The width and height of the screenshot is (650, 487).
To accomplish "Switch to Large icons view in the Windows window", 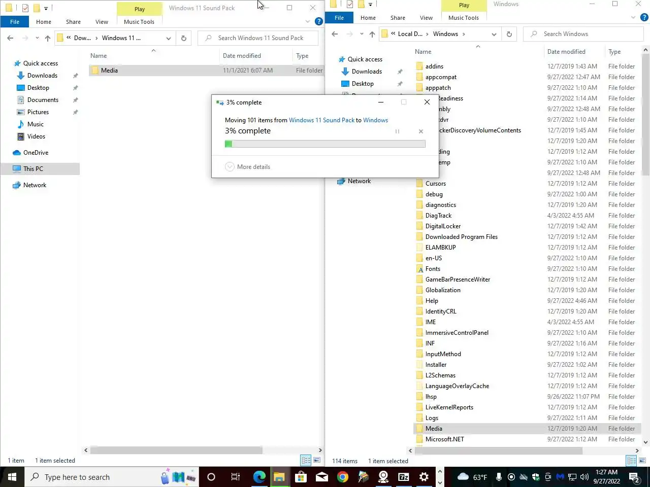I will click(x=642, y=461).
